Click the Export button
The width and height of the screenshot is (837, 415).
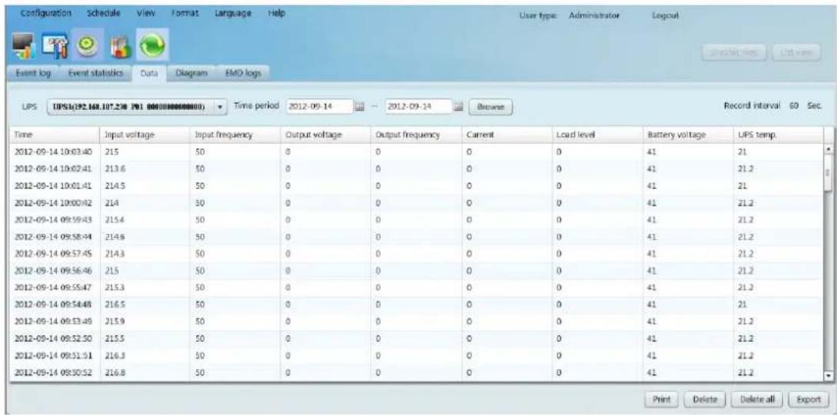[x=809, y=398]
